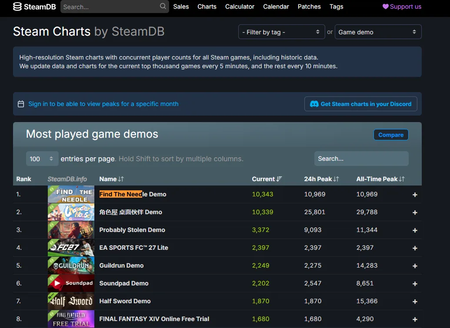
Task: Change the 100 entries per page selector
Action: (x=42, y=159)
